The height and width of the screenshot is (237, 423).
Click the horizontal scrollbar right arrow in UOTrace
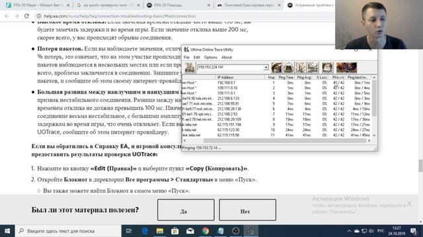click(369, 140)
